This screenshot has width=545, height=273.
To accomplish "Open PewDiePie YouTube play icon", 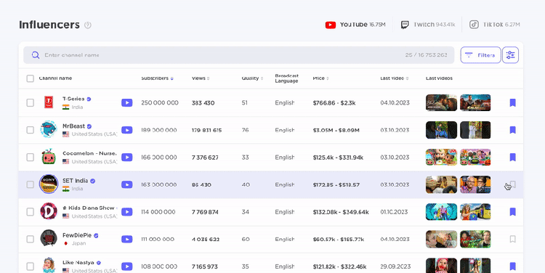I will [x=127, y=239].
